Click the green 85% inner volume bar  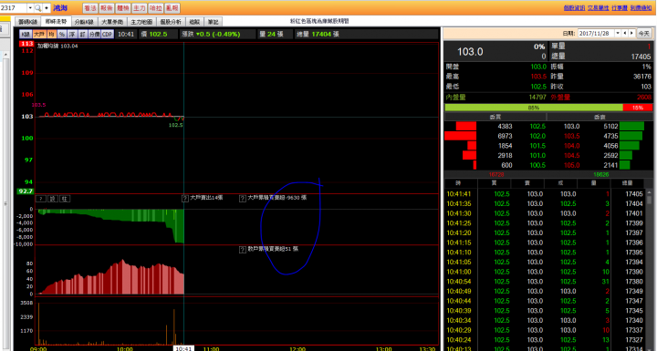pyautogui.click(x=534, y=108)
